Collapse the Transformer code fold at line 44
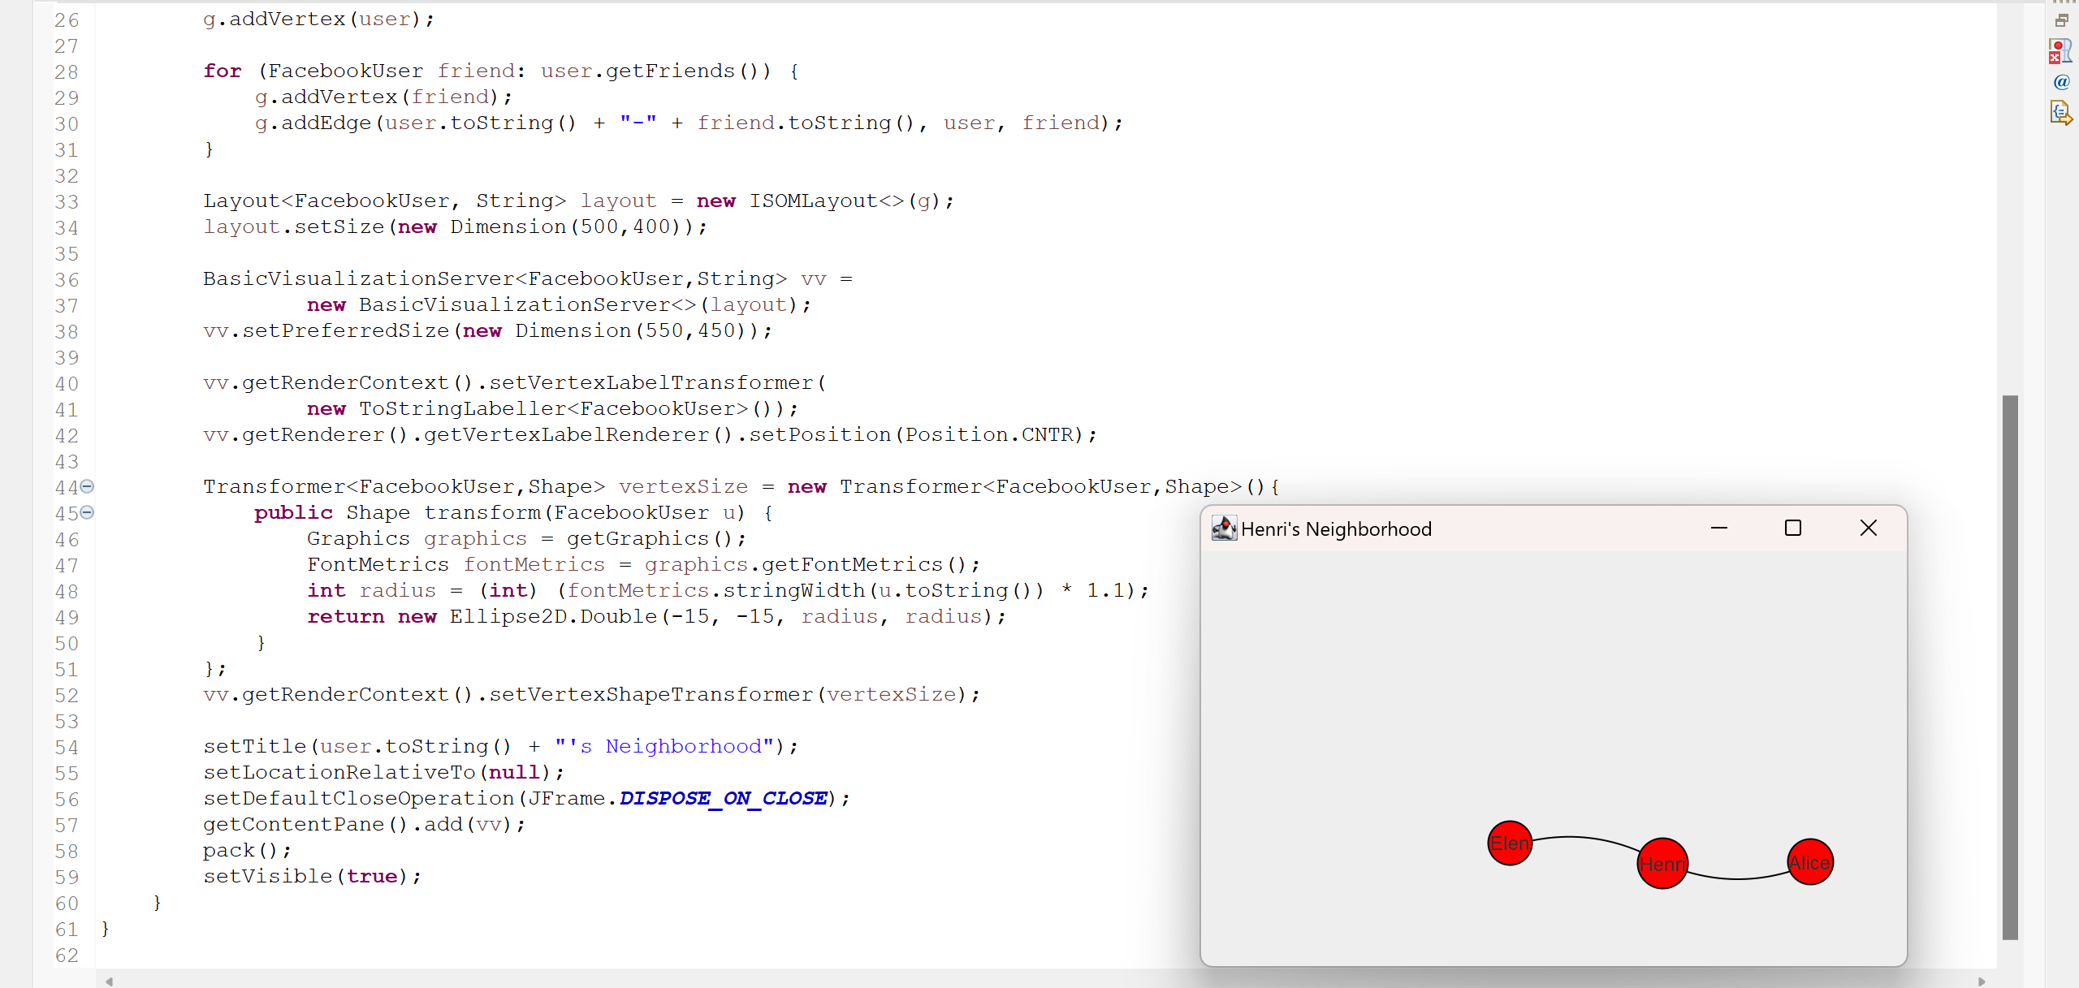Screen dimensions: 2079x988 click(88, 486)
